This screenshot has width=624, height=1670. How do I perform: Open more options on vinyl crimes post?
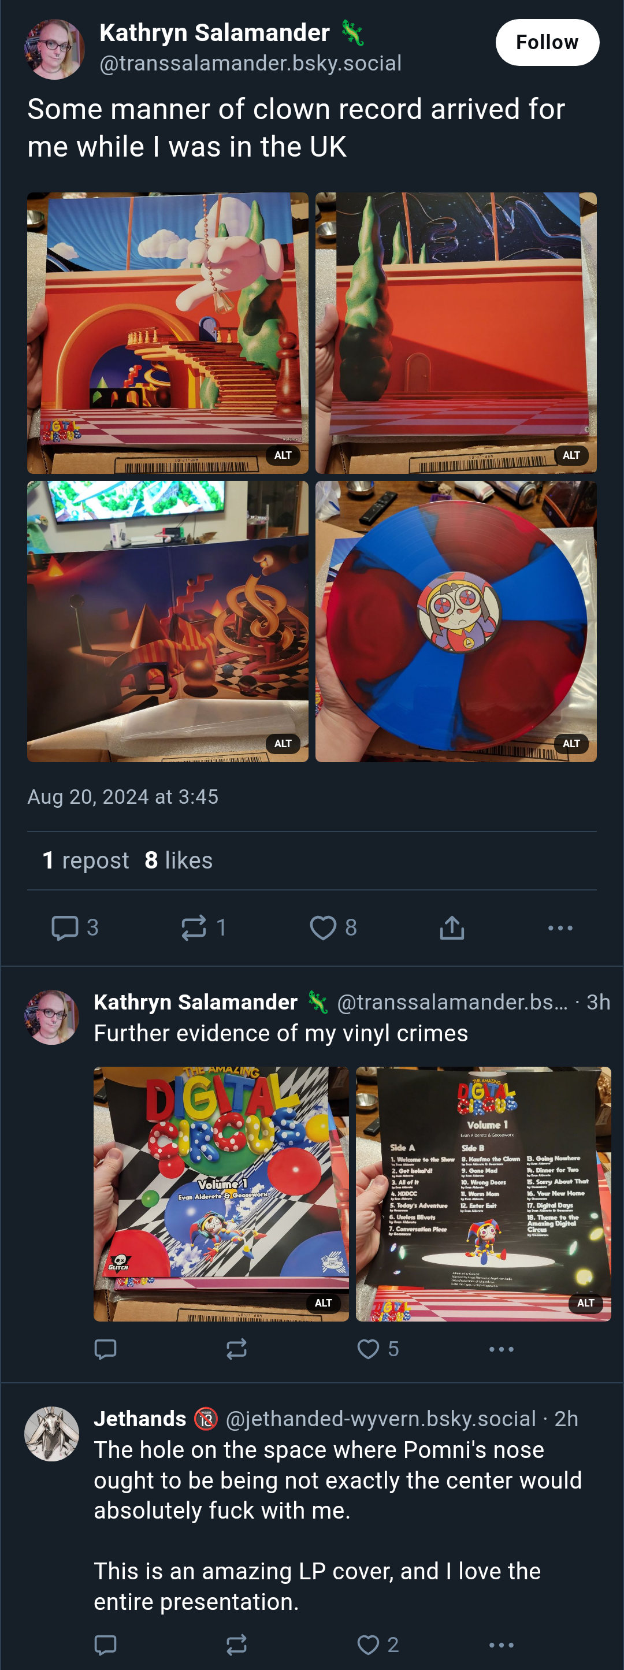(501, 1349)
